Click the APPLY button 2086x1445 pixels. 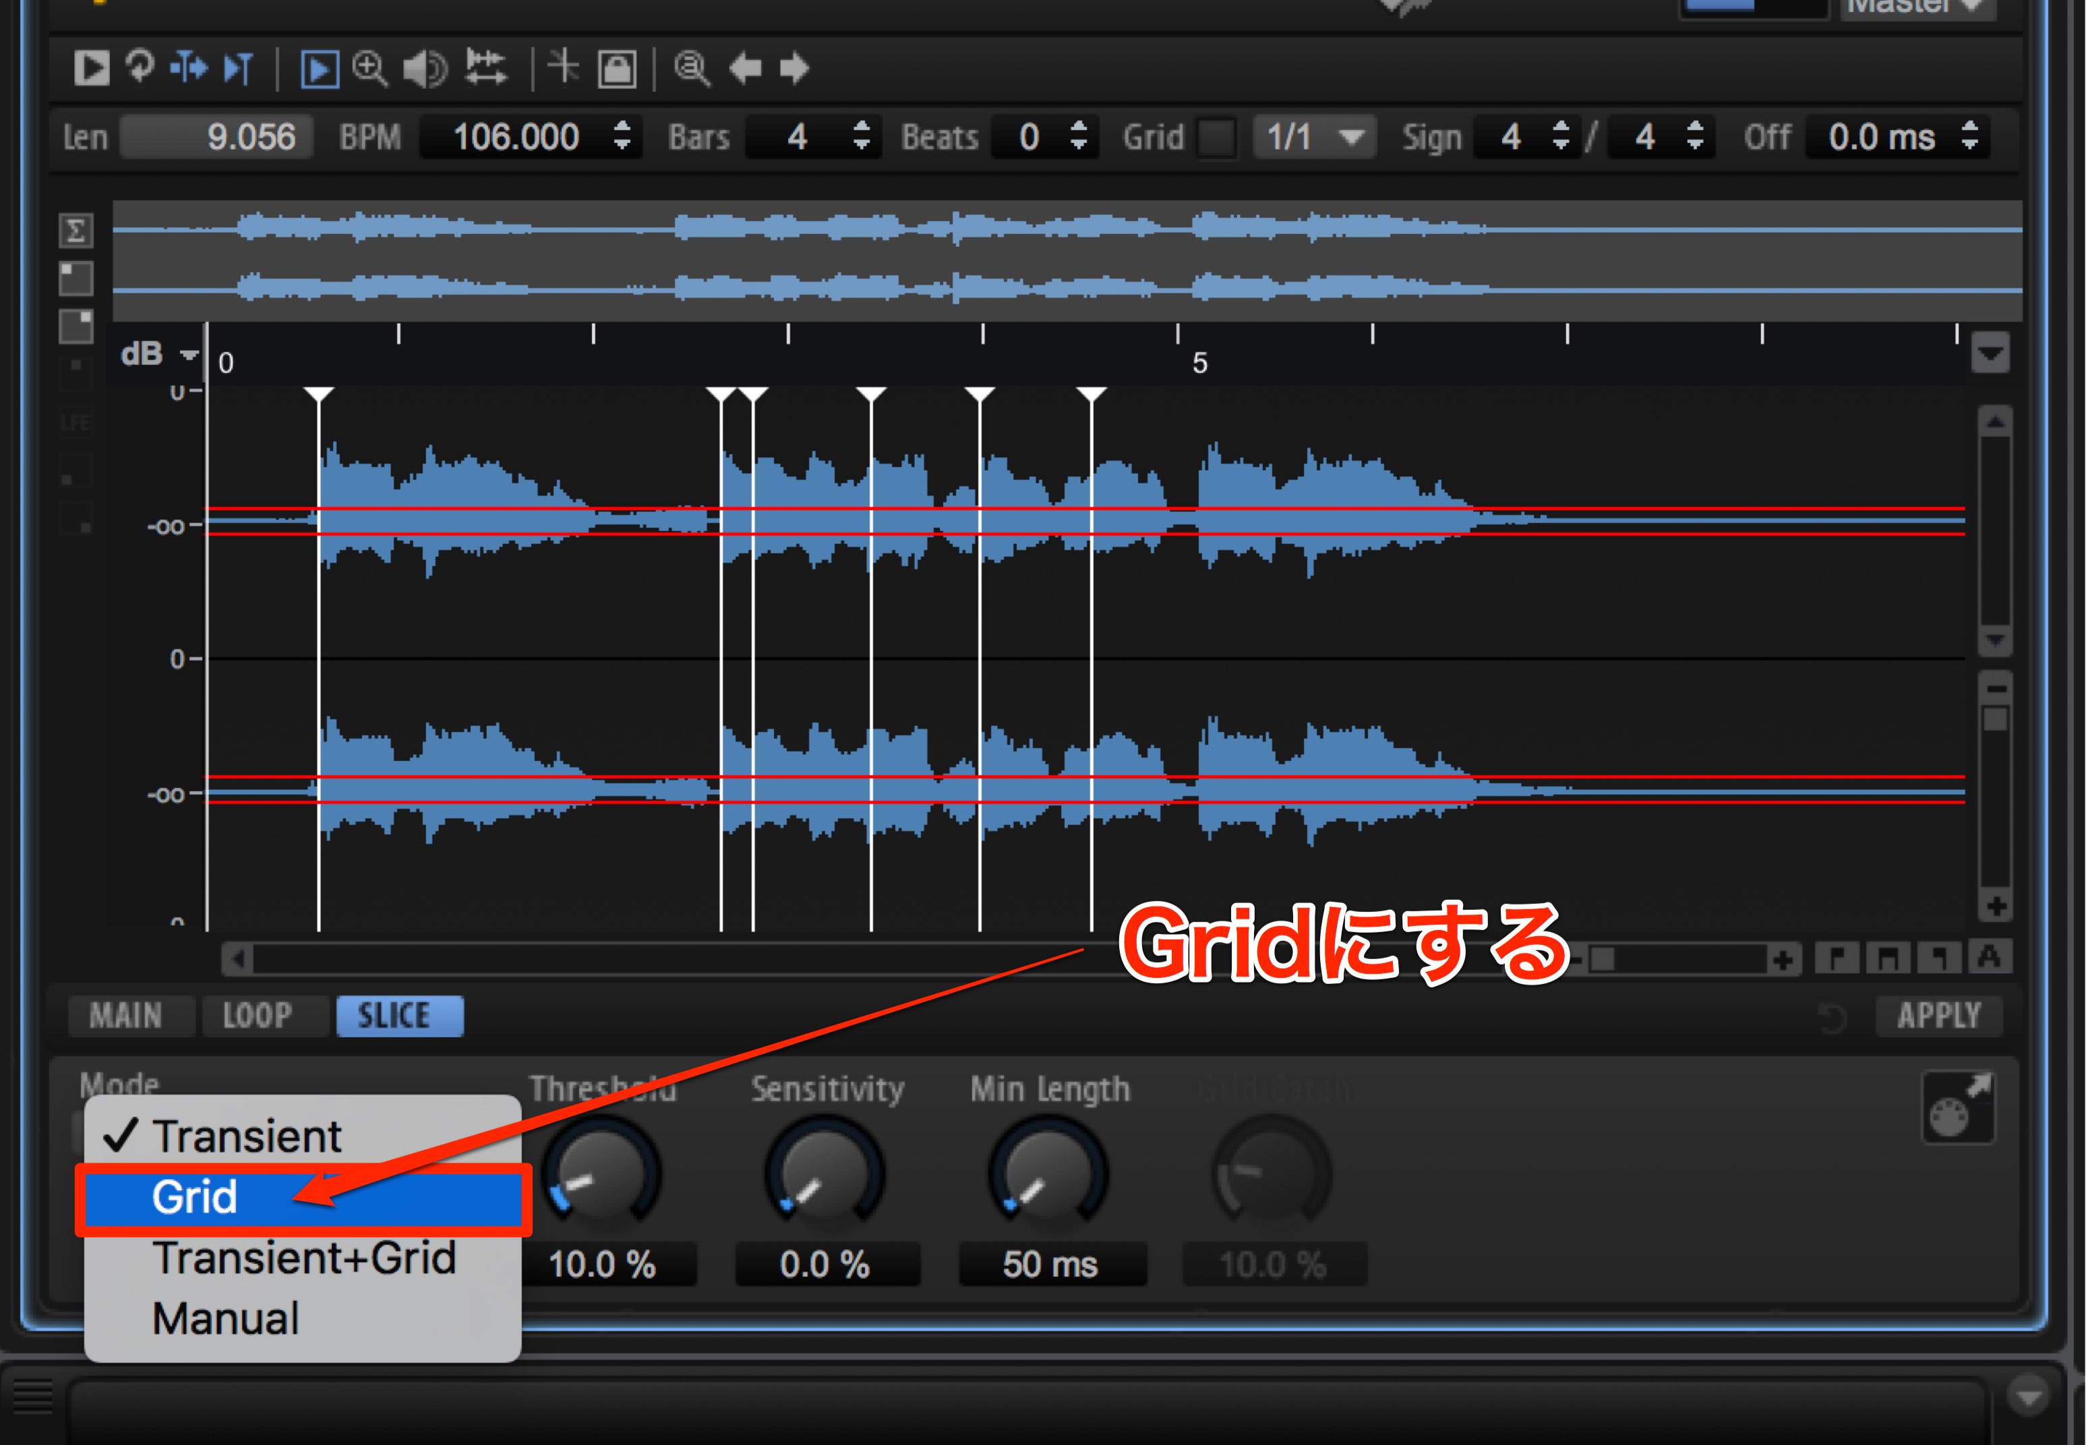point(1938,1016)
